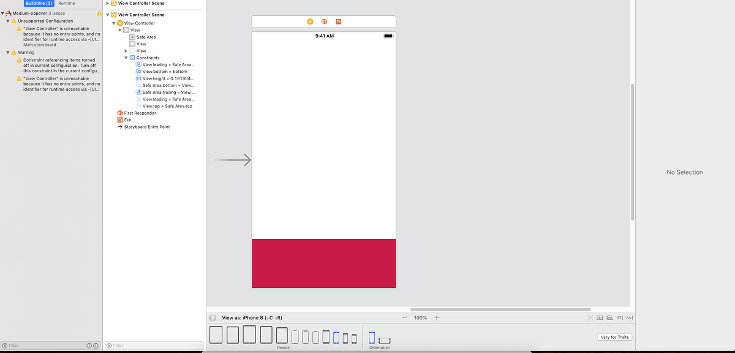This screenshot has width=735, height=353.
Task: Click the outline filter field at the bottom
Action: 153,346
